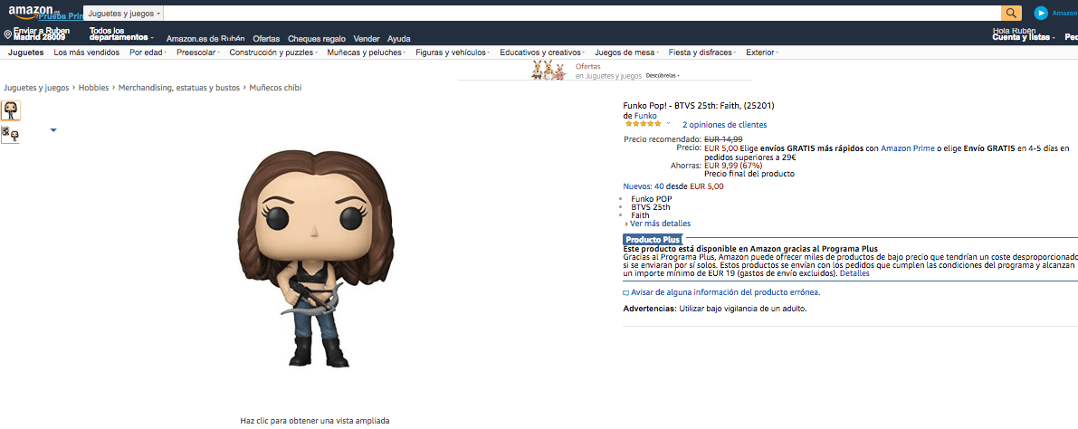Click the savings amount EUR 9,99 (67%)
The height and width of the screenshot is (429, 1078).
[733, 166]
